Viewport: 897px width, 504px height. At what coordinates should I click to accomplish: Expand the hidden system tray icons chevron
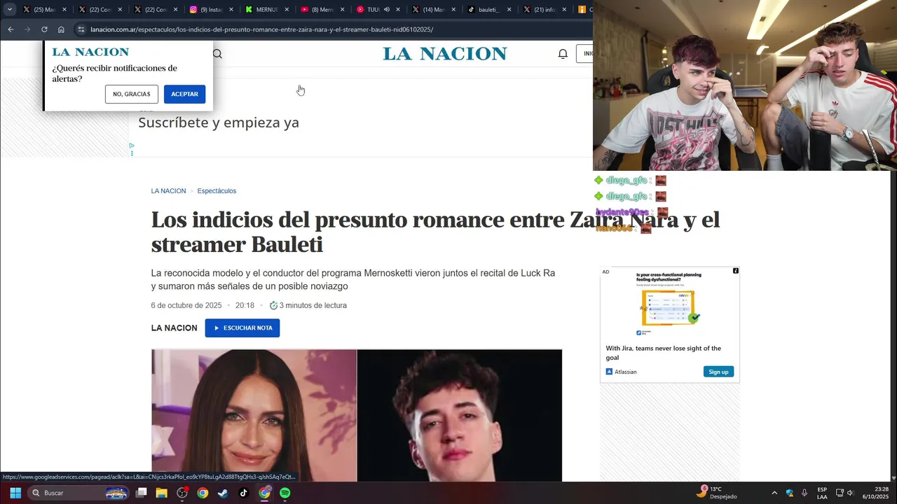tap(774, 493)
